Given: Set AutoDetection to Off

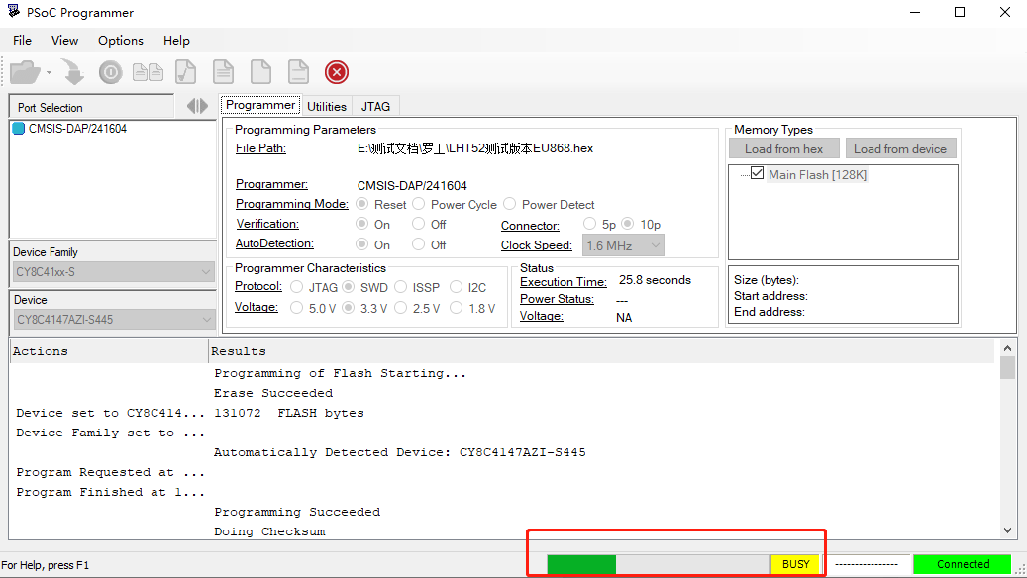Looking at the screenshot, I should tap(418, 244).
